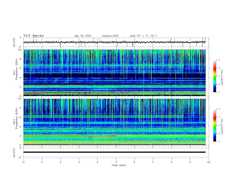Click the ch.2 frequency tick "6"
The height and width of the screenshot is (182, 235).
[x=20, y=117]
